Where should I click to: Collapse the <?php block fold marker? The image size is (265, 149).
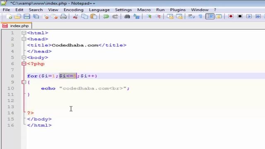(x=24, y=64)
